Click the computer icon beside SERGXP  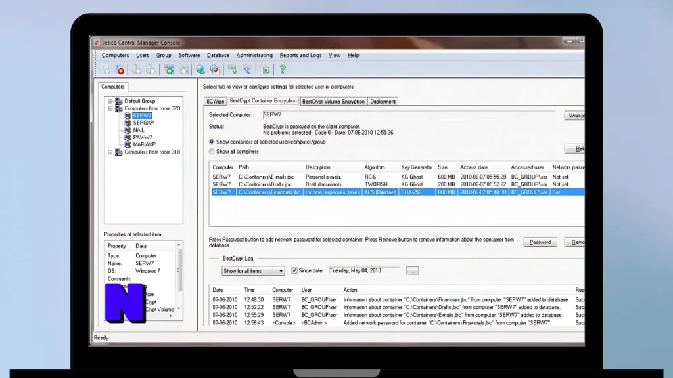point(128,123)
